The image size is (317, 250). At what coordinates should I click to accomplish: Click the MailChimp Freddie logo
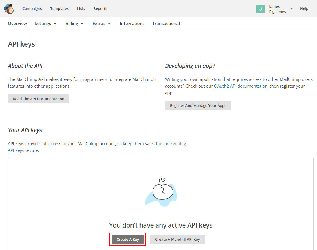(x=9, y=9)
